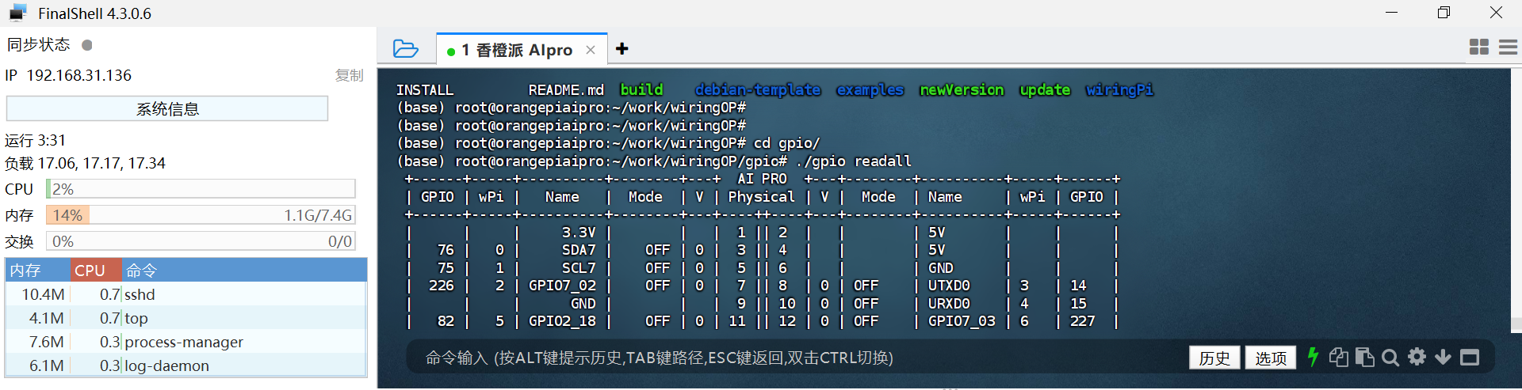Select the sshd process row
This screenshot has width=1522, height=390.
click(x=186, y=294)
